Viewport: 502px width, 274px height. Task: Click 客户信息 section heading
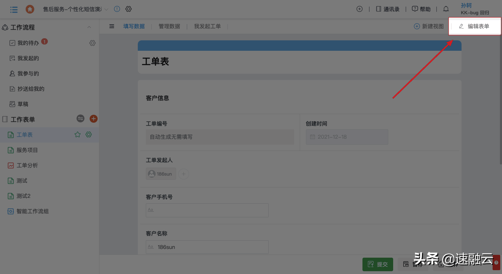tap(157, 98)
